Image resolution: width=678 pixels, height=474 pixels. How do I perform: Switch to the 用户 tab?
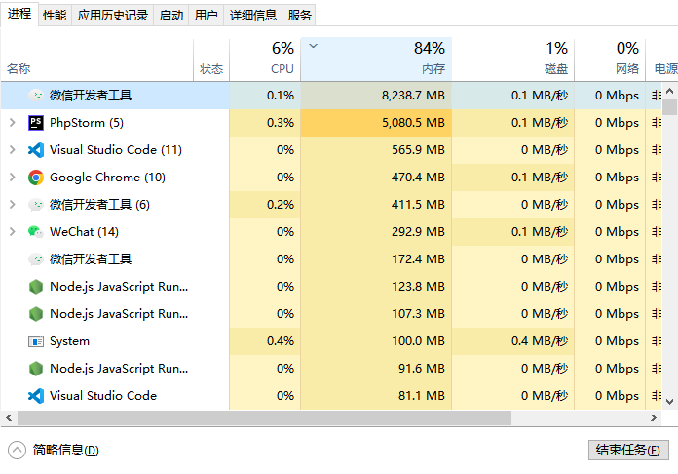(206, 16)
